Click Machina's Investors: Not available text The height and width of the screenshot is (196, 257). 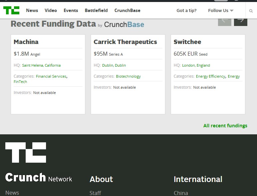pos(35,93)
